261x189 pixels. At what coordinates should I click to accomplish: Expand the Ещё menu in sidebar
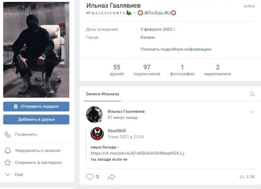[x=14, y=174]
